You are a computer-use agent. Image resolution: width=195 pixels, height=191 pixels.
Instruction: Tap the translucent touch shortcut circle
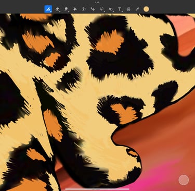tap(184, 180)
